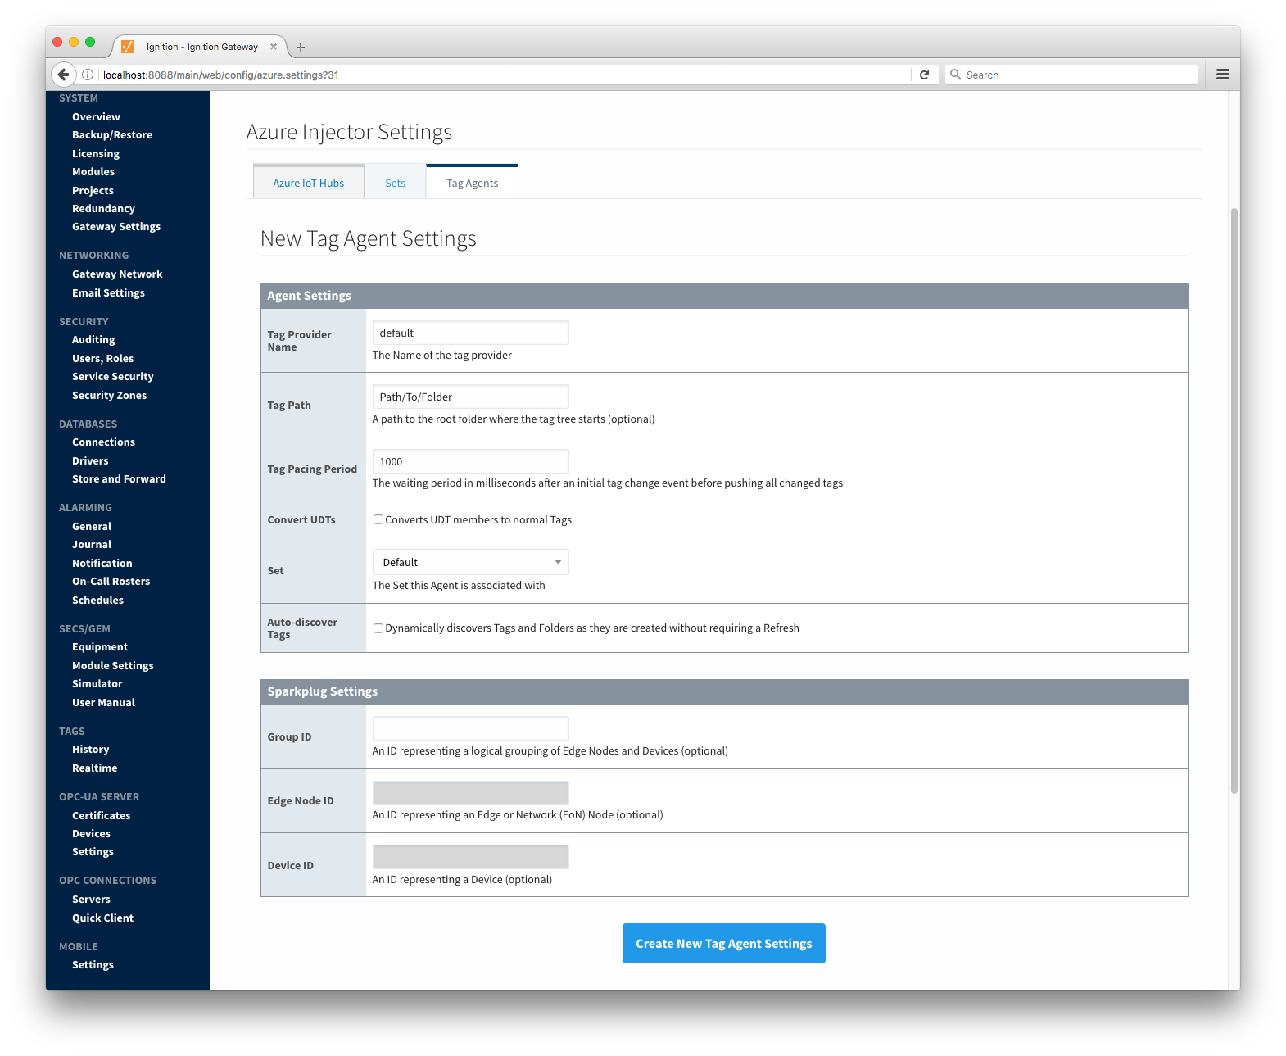Switch to the Sets tab
The image size is (1286, 1056).
coord(395,183)
